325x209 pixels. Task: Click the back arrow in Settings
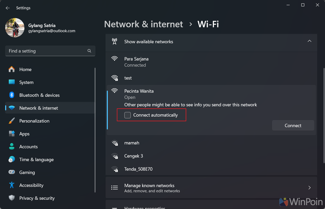tap(8, 8)
